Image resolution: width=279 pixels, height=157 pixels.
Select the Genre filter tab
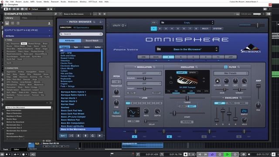(87, 47)
